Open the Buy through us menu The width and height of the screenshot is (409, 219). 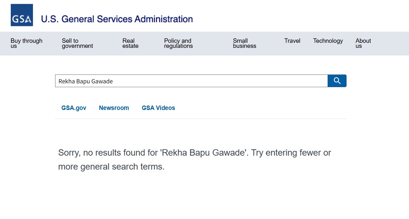(x=26, y=43)
